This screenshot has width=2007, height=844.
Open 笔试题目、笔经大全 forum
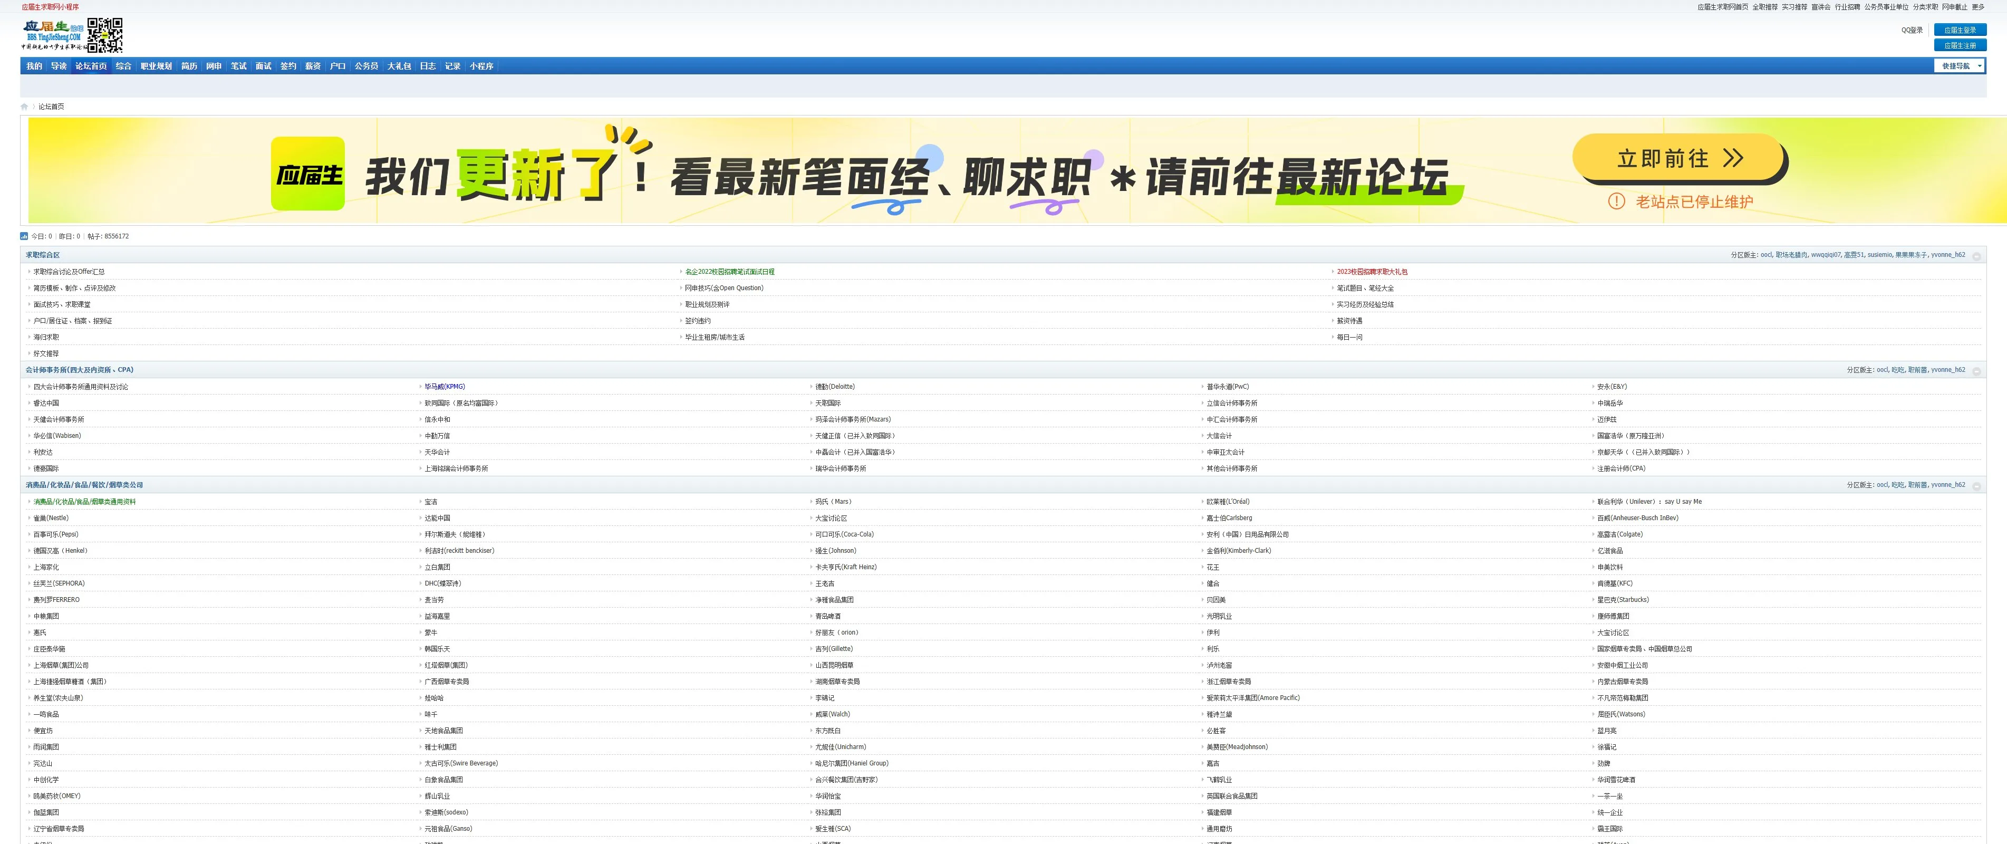[x=1366, y=289]
